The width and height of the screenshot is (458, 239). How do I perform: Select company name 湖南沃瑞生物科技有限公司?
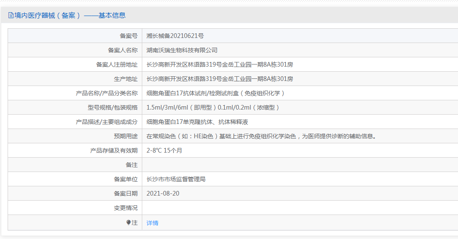(182, 50)
